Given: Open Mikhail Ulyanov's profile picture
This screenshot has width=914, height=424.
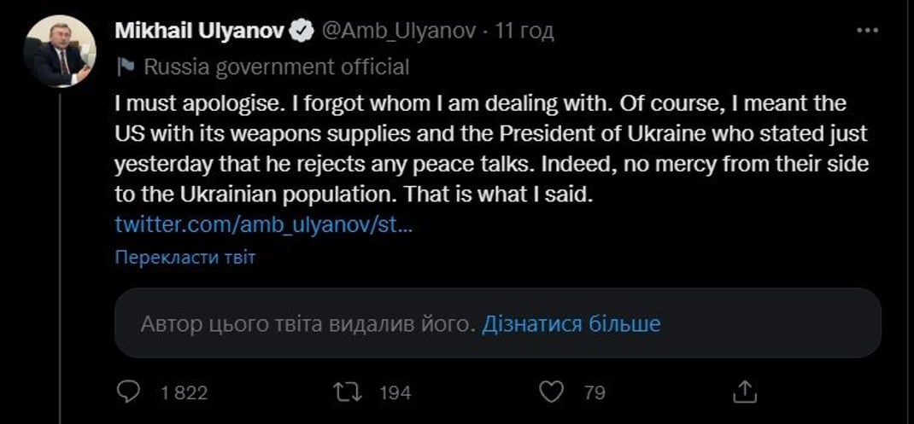Looking at the screenshot, I should click(59, 50).
